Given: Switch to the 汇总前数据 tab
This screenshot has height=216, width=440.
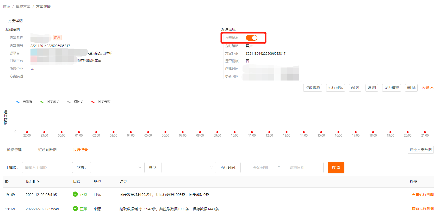Looking at the screenshot, I should [x=47, y=150].
